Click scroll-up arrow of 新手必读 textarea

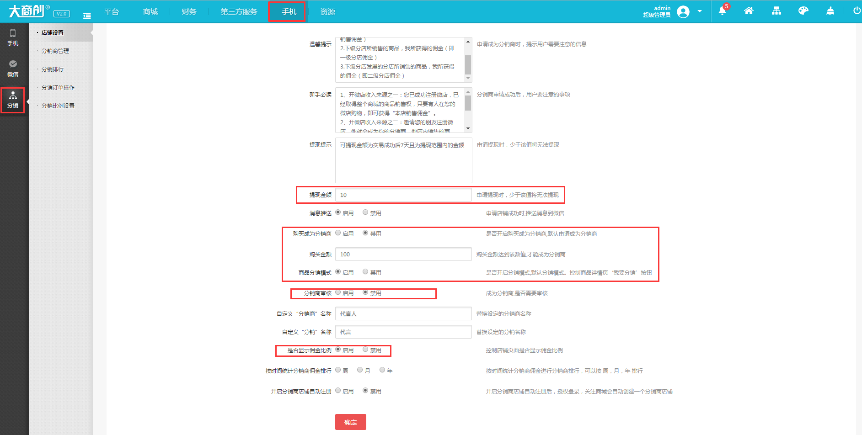[468, 92]
